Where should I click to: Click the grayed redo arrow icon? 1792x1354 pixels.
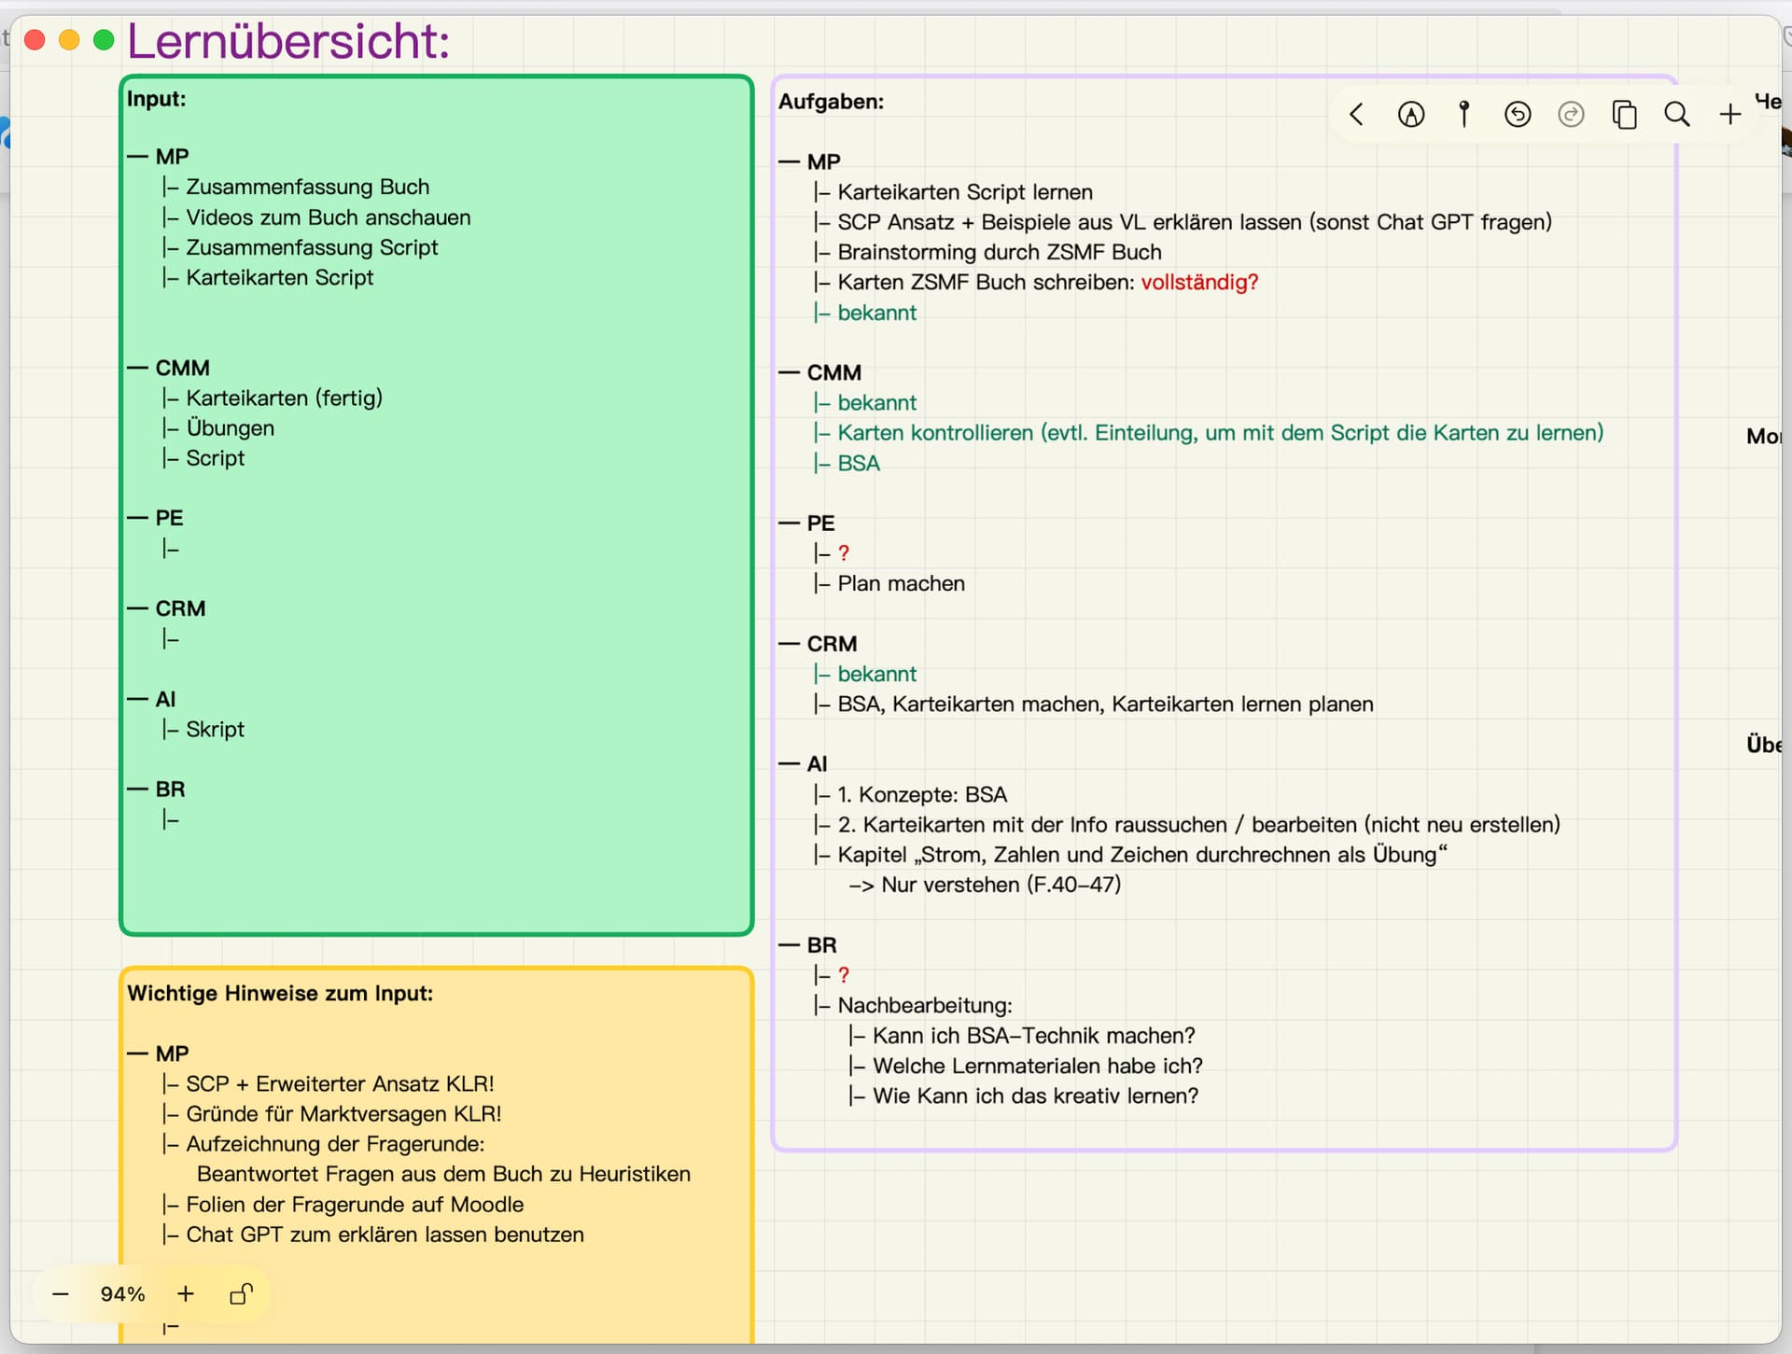tap(1571, 115)
